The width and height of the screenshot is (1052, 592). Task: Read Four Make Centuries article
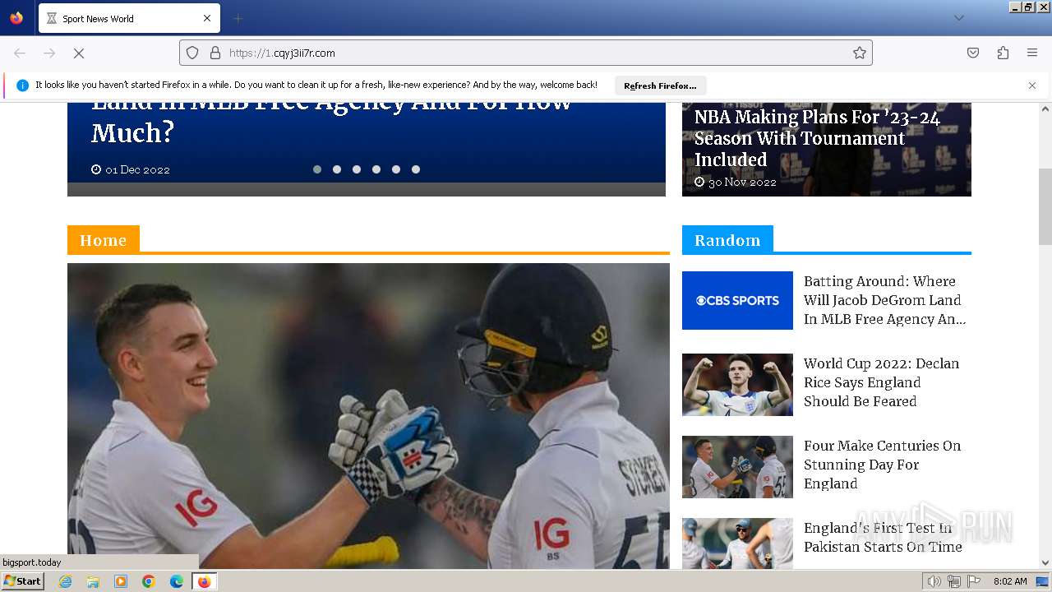click(x=882, y=465)
